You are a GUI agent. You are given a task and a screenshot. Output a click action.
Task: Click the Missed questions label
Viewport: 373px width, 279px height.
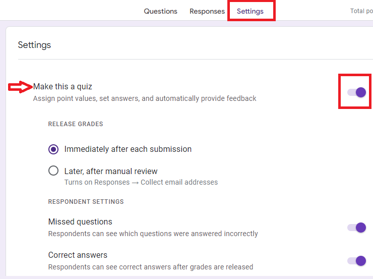80,221
